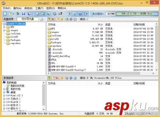
Task: Select Packages folder in disc tree
Action: pyautogui.click(x=15, y=40)
